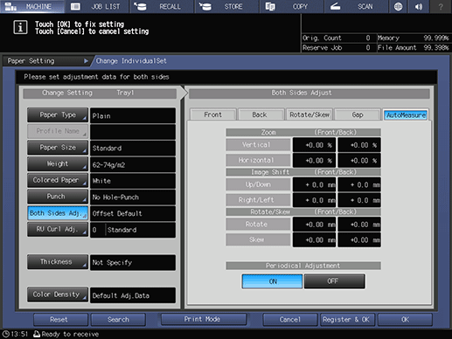The height and width of the screenshot is (339, 452).
Task: Click the question mark help icon
Action: [441, 6]
